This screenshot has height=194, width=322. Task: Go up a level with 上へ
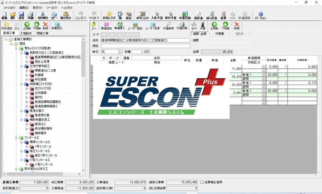coord(94,26)
